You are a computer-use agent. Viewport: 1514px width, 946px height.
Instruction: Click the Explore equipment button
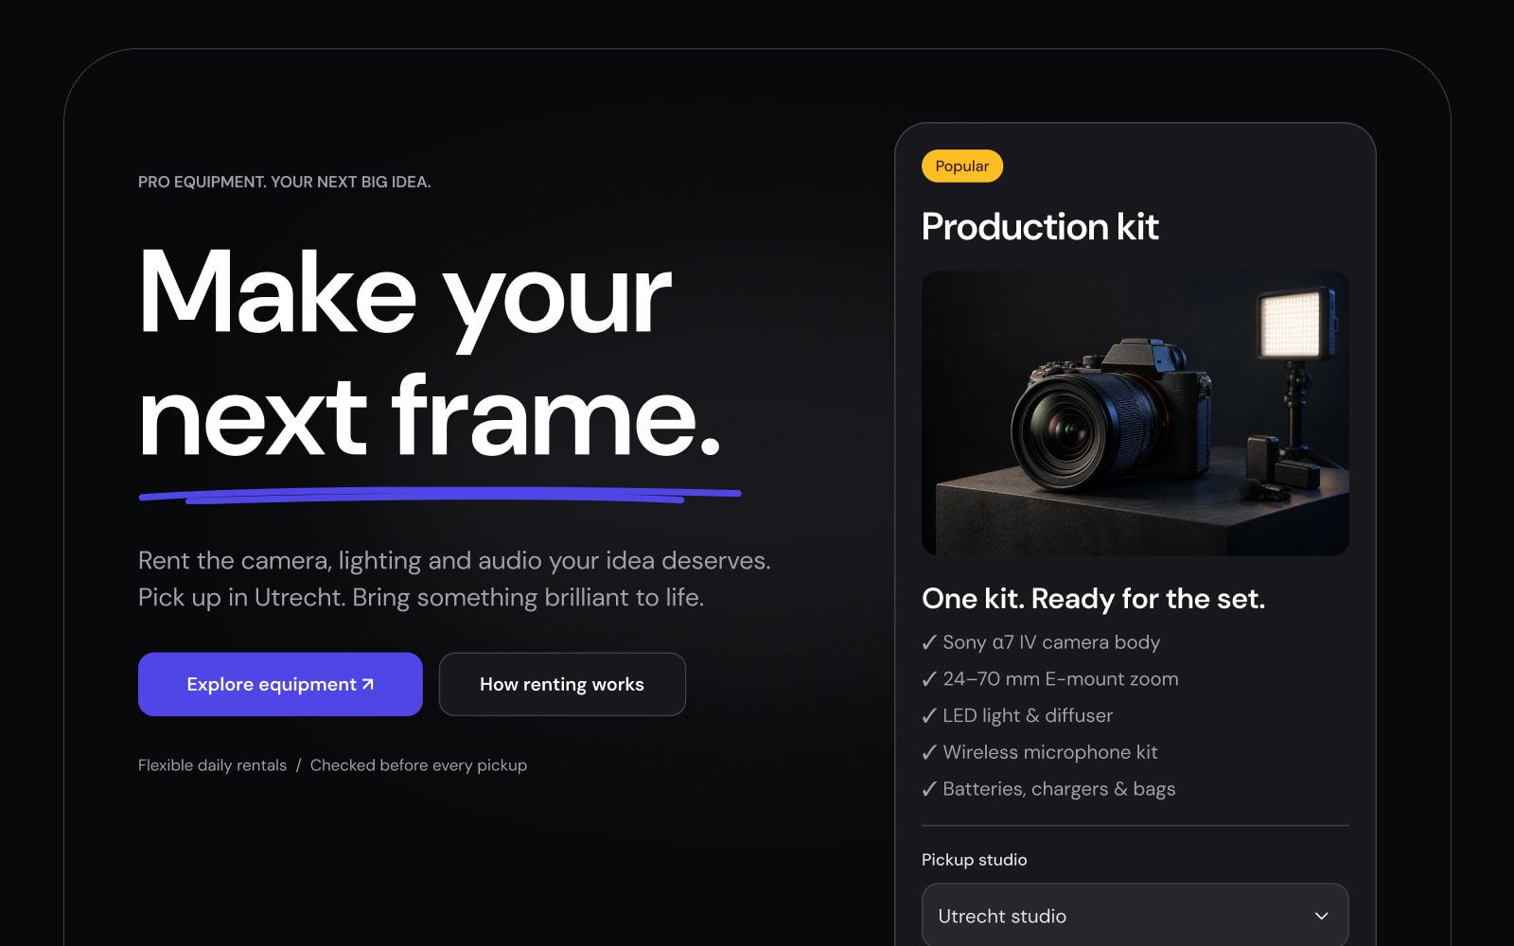coord(280,684)
